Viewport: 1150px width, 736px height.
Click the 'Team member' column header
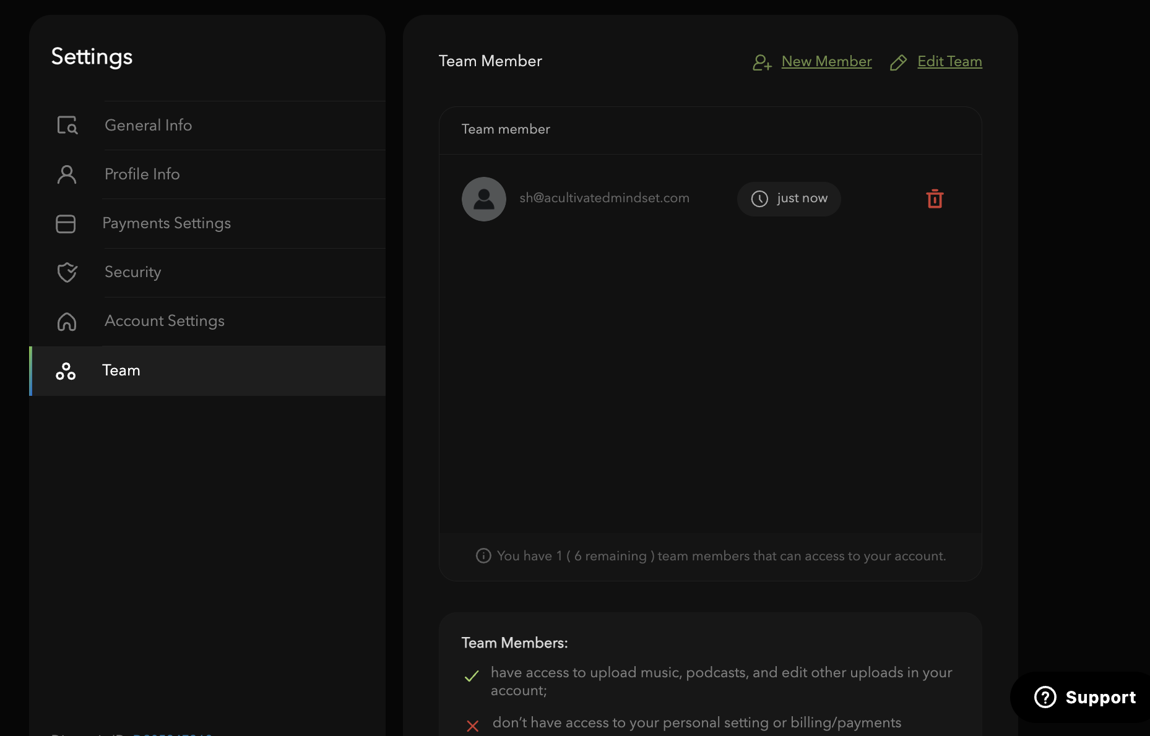506,129
